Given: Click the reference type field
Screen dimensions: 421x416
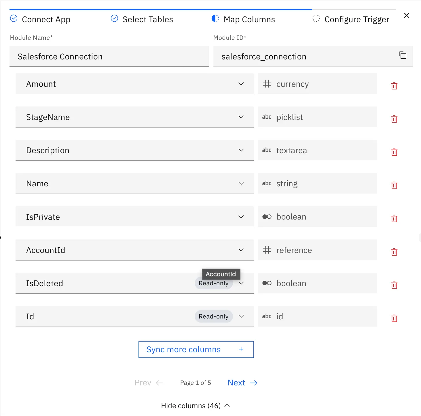Looking at the screenshot, I should pyautogui.click(x=317, y=250).
